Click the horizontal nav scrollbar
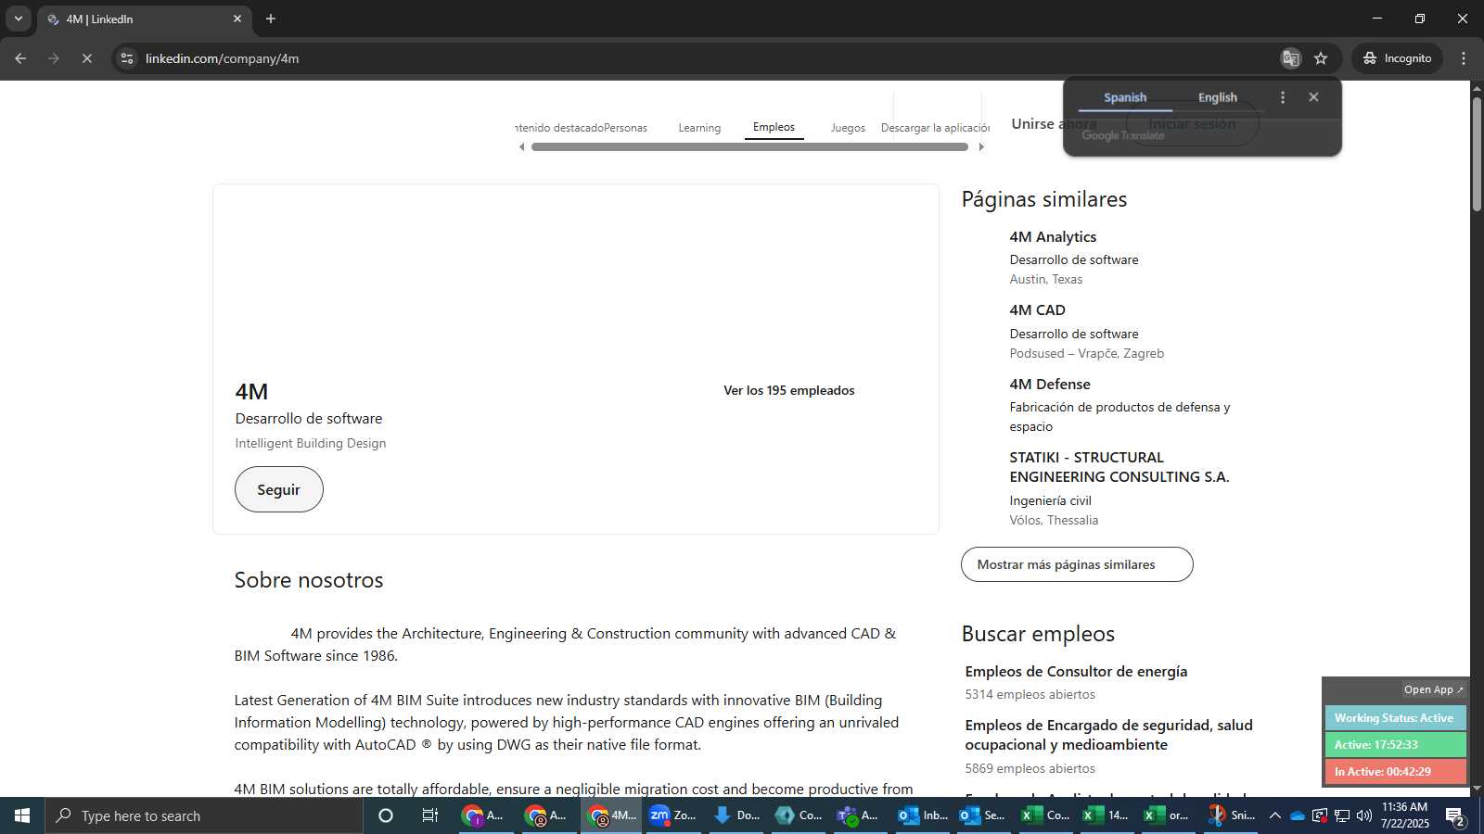Screen dimensions: 1484x834 (750, 146)
